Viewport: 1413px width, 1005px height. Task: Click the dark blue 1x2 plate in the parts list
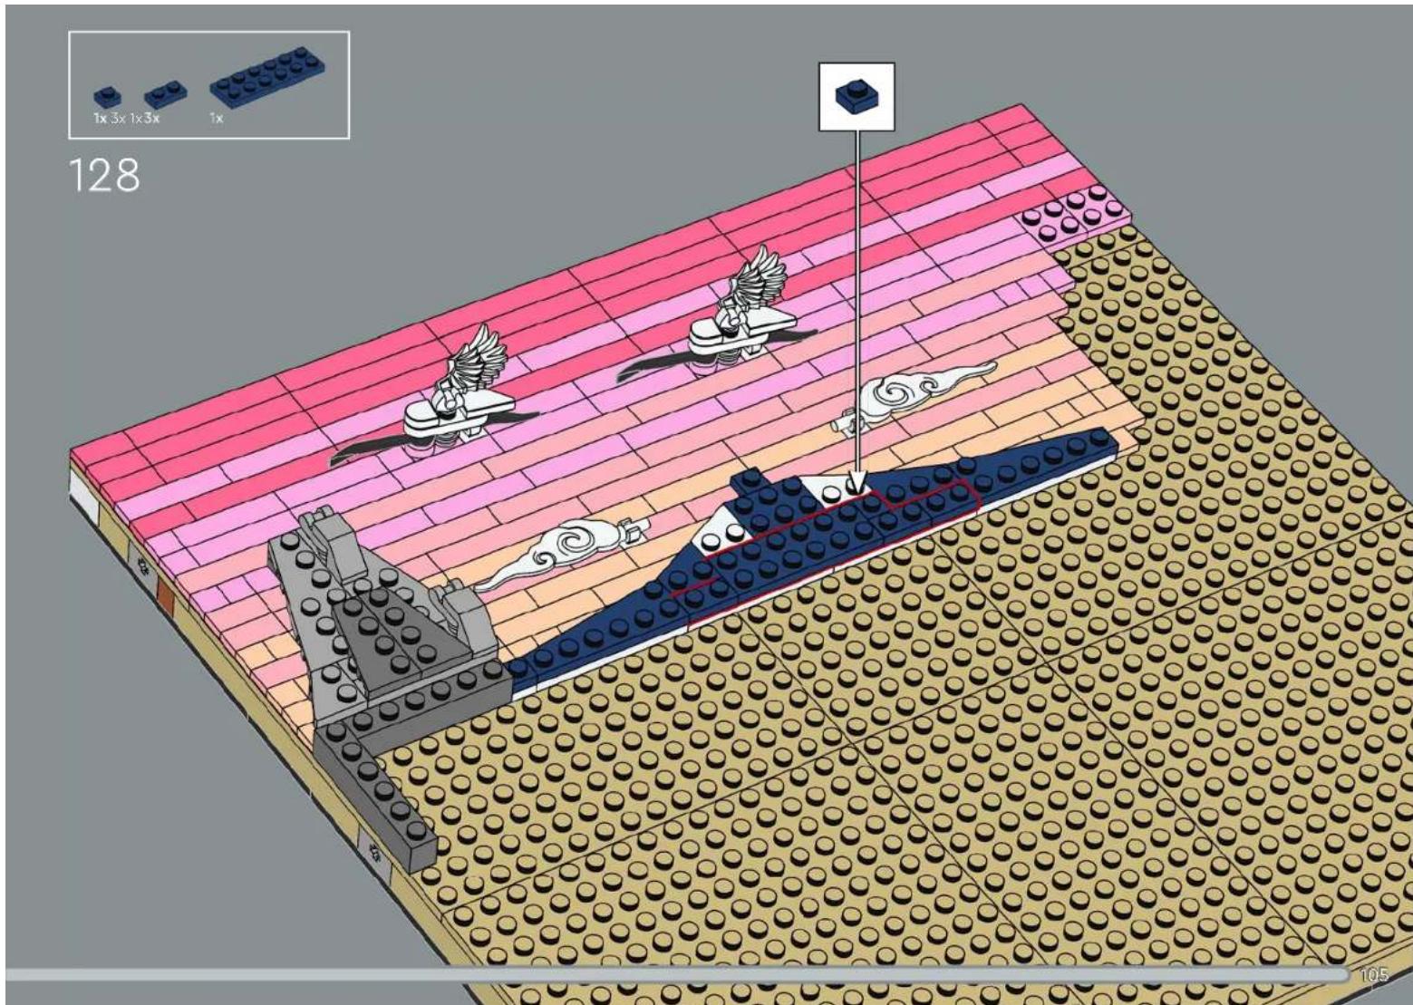pos(165,93)
